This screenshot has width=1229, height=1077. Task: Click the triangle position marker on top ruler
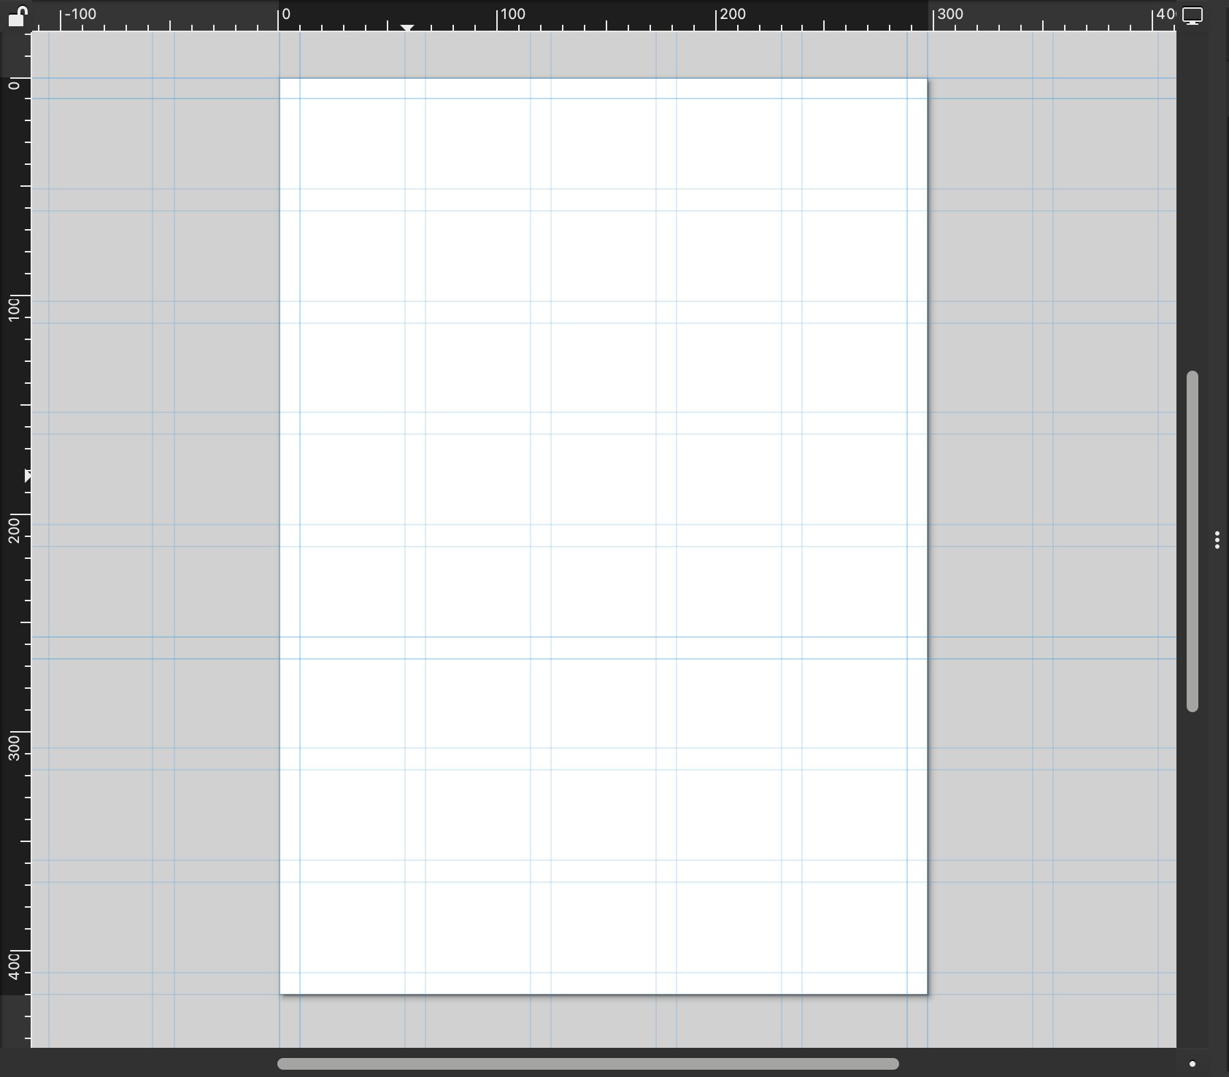click(407, 28)
